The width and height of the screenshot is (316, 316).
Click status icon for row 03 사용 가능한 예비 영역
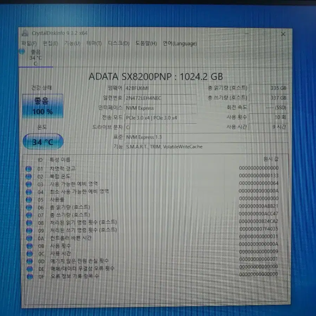(x=29, y=184)
